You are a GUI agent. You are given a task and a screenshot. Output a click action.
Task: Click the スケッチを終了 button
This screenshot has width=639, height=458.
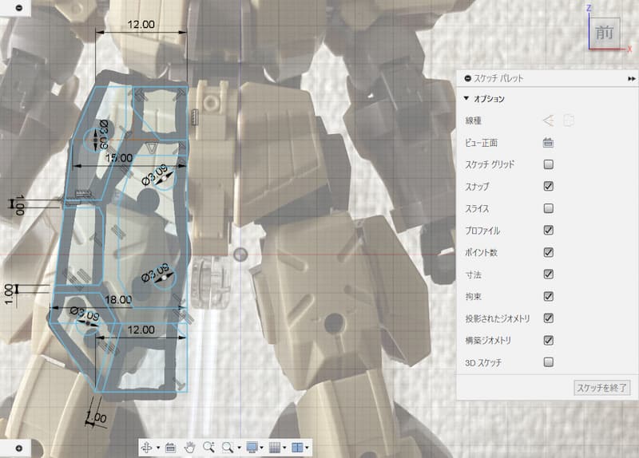pyautogui.click(x=601, y=388)
